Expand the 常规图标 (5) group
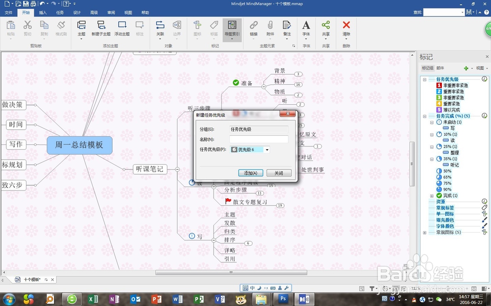Screen dimensions: 491x306 425,232
